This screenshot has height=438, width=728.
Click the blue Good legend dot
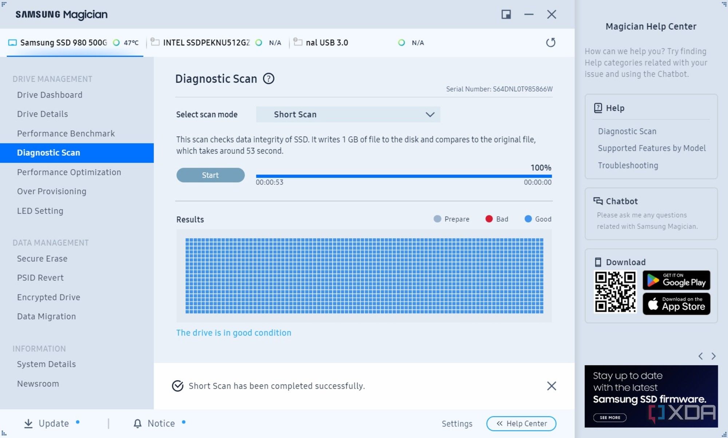coord(528,219)
